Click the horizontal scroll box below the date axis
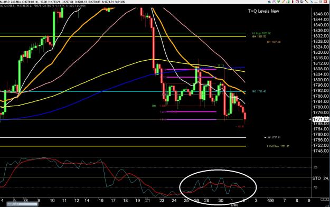 22,204
